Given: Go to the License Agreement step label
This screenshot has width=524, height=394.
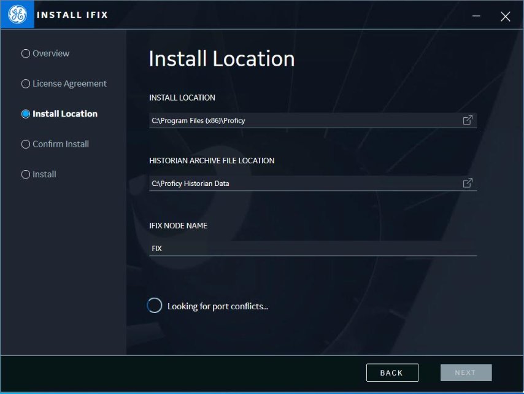Looking at the screenshot, I should [69, 83].
